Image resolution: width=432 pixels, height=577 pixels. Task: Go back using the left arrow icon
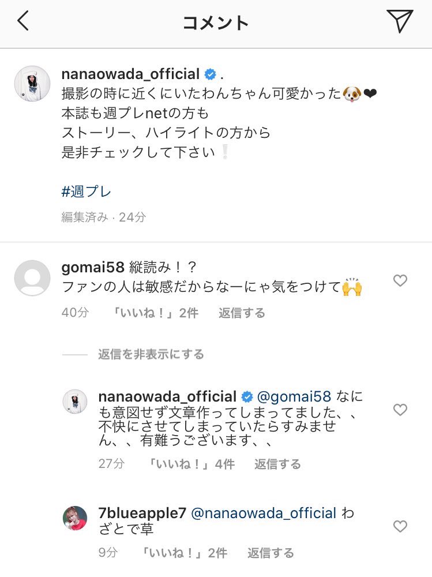click(x=23, y=21)
